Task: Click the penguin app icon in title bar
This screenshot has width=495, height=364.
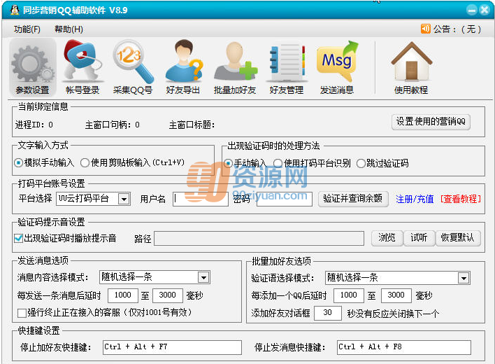Action: tap(14, 10)
